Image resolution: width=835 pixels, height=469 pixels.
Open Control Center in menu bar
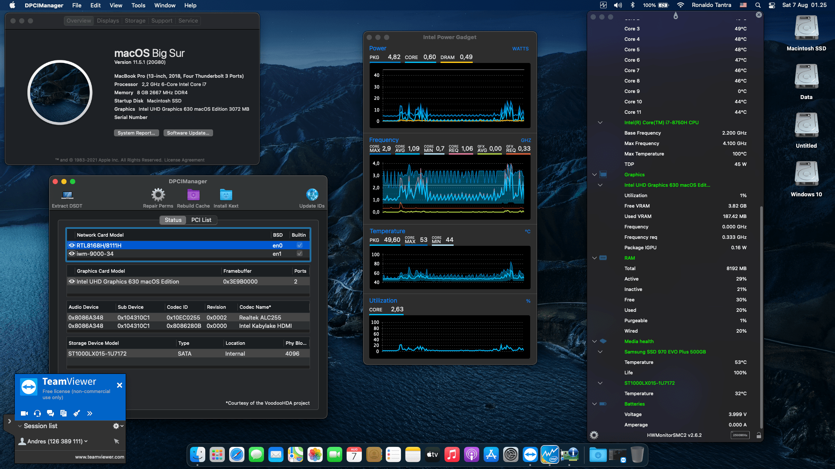click(772, 5)
